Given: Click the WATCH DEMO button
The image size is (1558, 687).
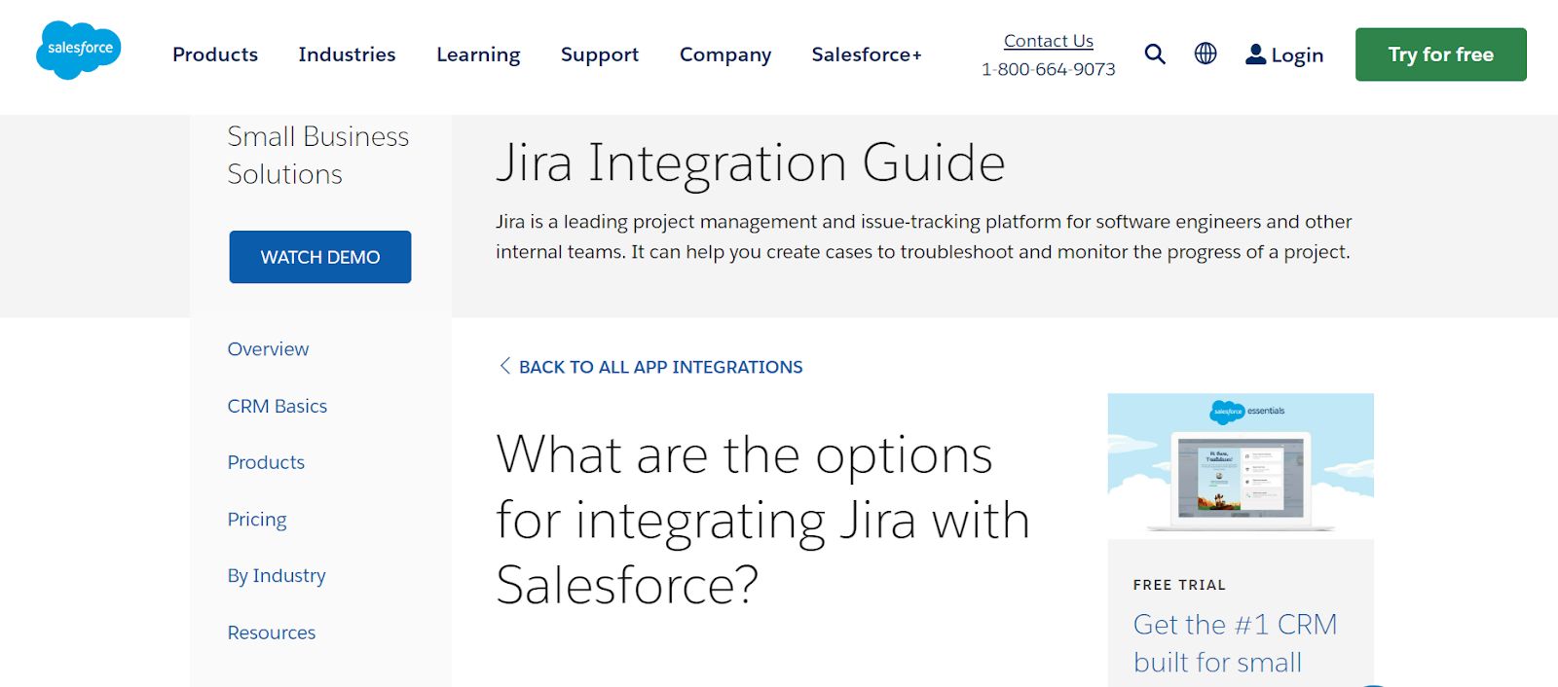Looking at the screenshot, I should click(x=320, y=257).
